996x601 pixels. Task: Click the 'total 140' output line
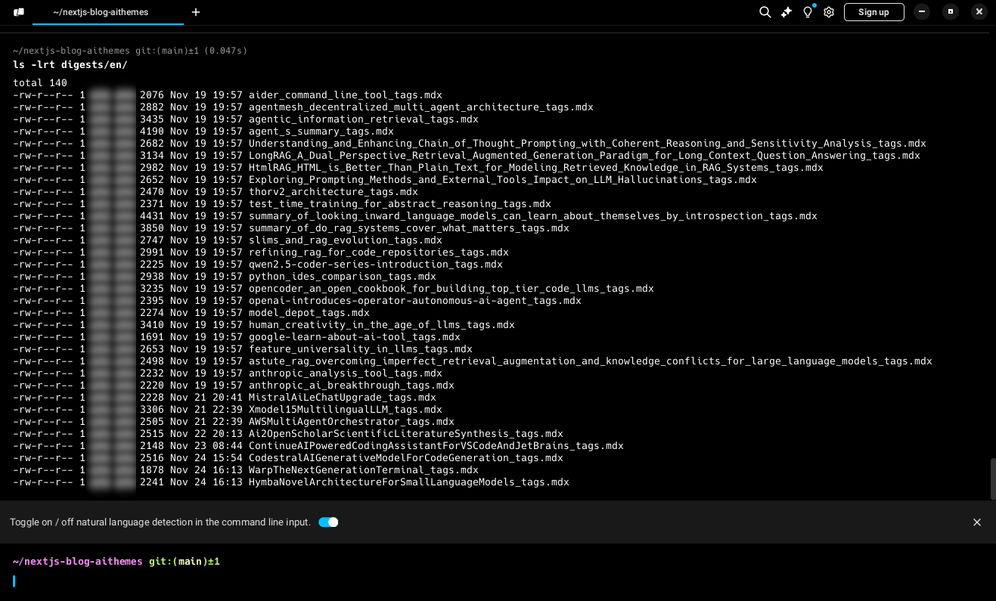[x=40, y=83]
